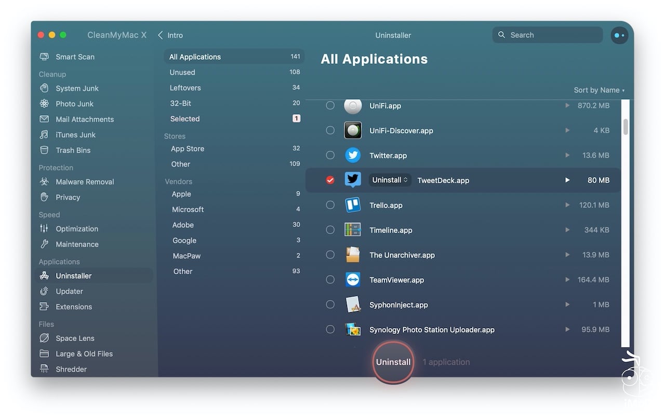Click the Malware Removal biohazard icon

(x=45, y=182)
